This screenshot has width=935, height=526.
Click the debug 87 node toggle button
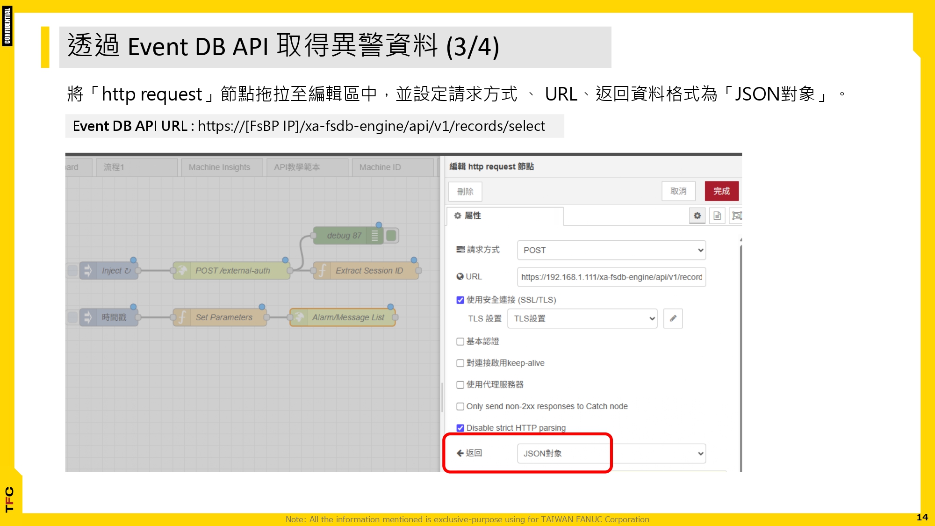[x=392, y=236]
